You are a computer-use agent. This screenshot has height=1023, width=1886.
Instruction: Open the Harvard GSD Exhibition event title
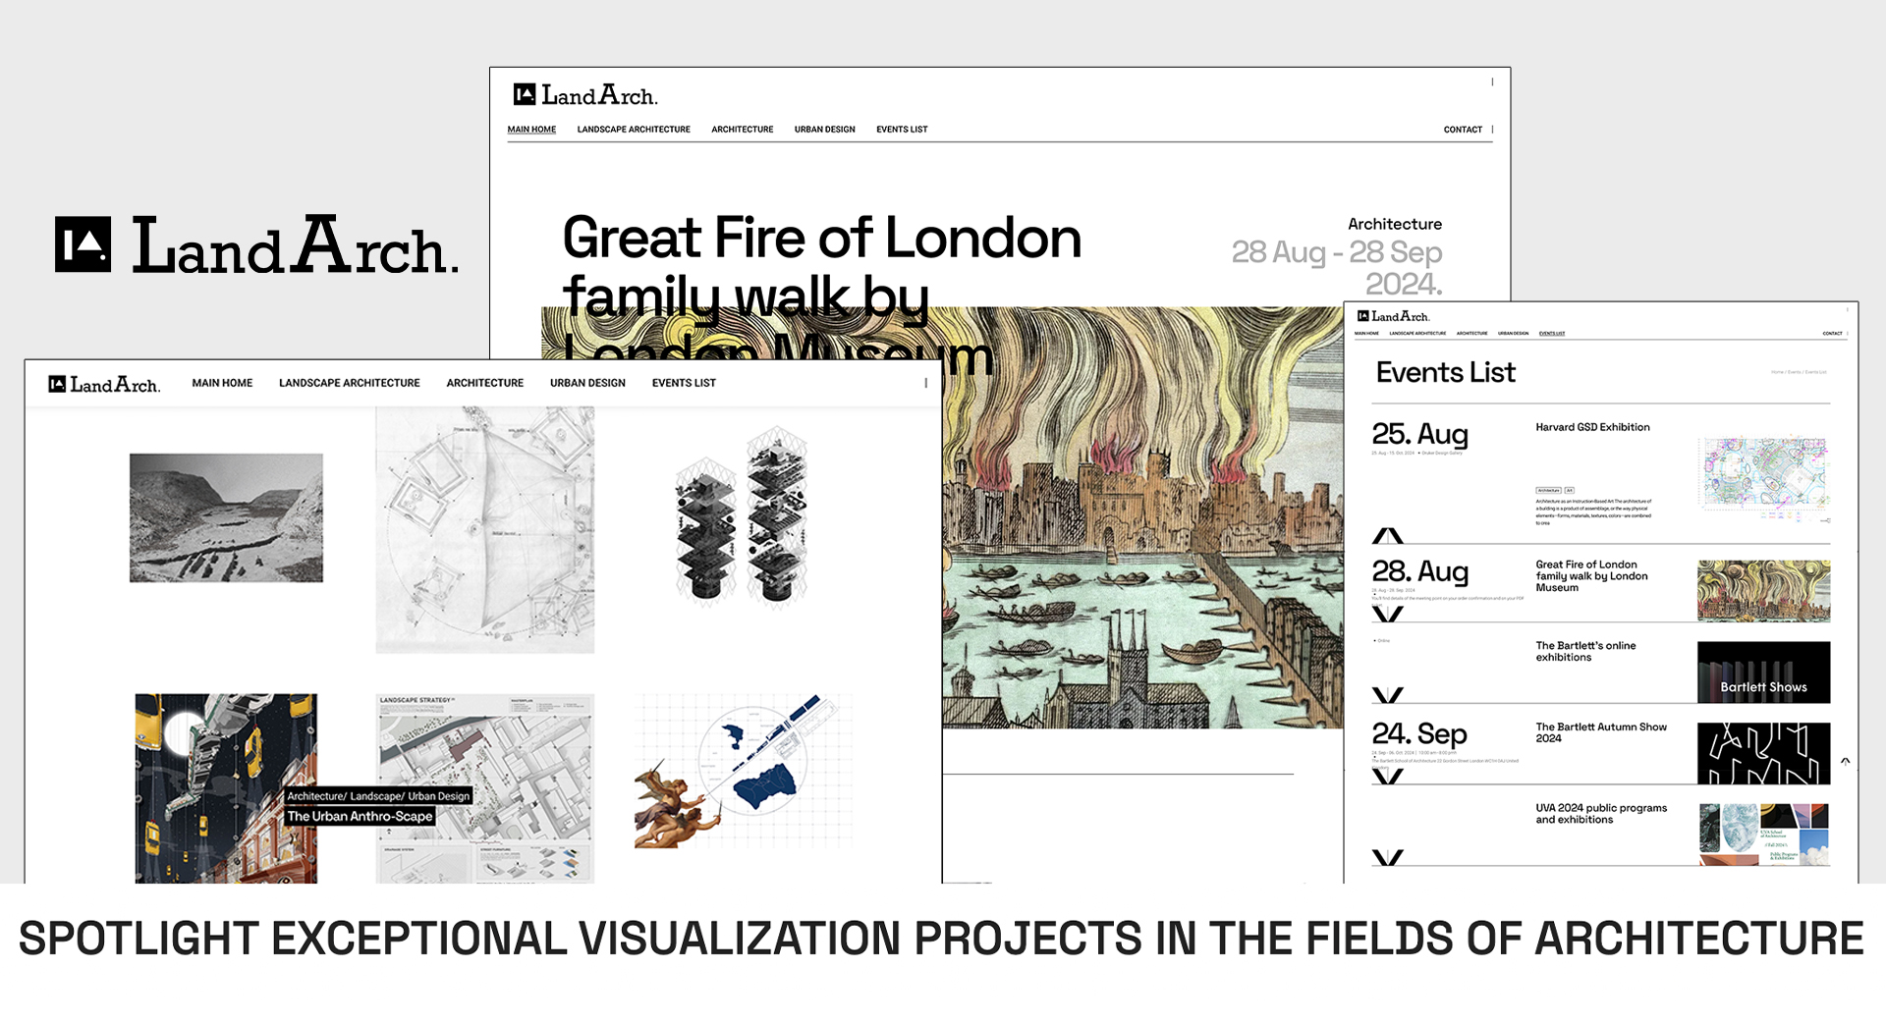click(1592, 427)
